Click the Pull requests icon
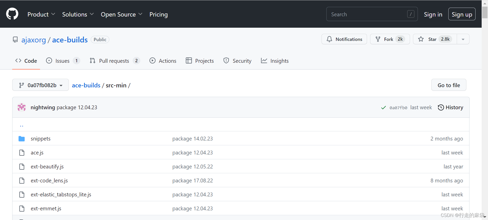 [x=93, y=60]
